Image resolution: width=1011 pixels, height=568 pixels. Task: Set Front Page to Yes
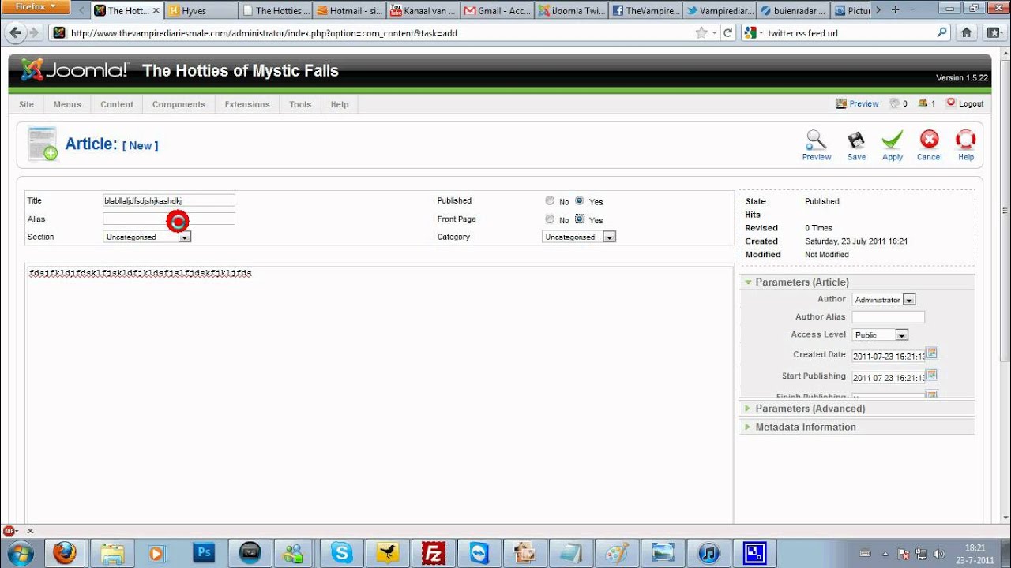(580, 219)
